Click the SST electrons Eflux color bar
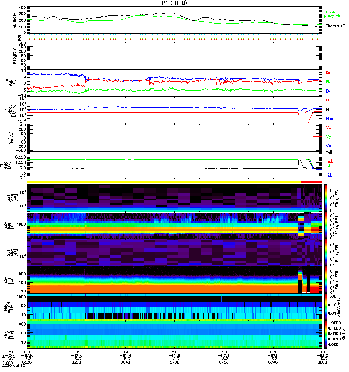Image resolution: width=349 pixels, height=372 pixels. pyautogui.click(x=326, y=252)
